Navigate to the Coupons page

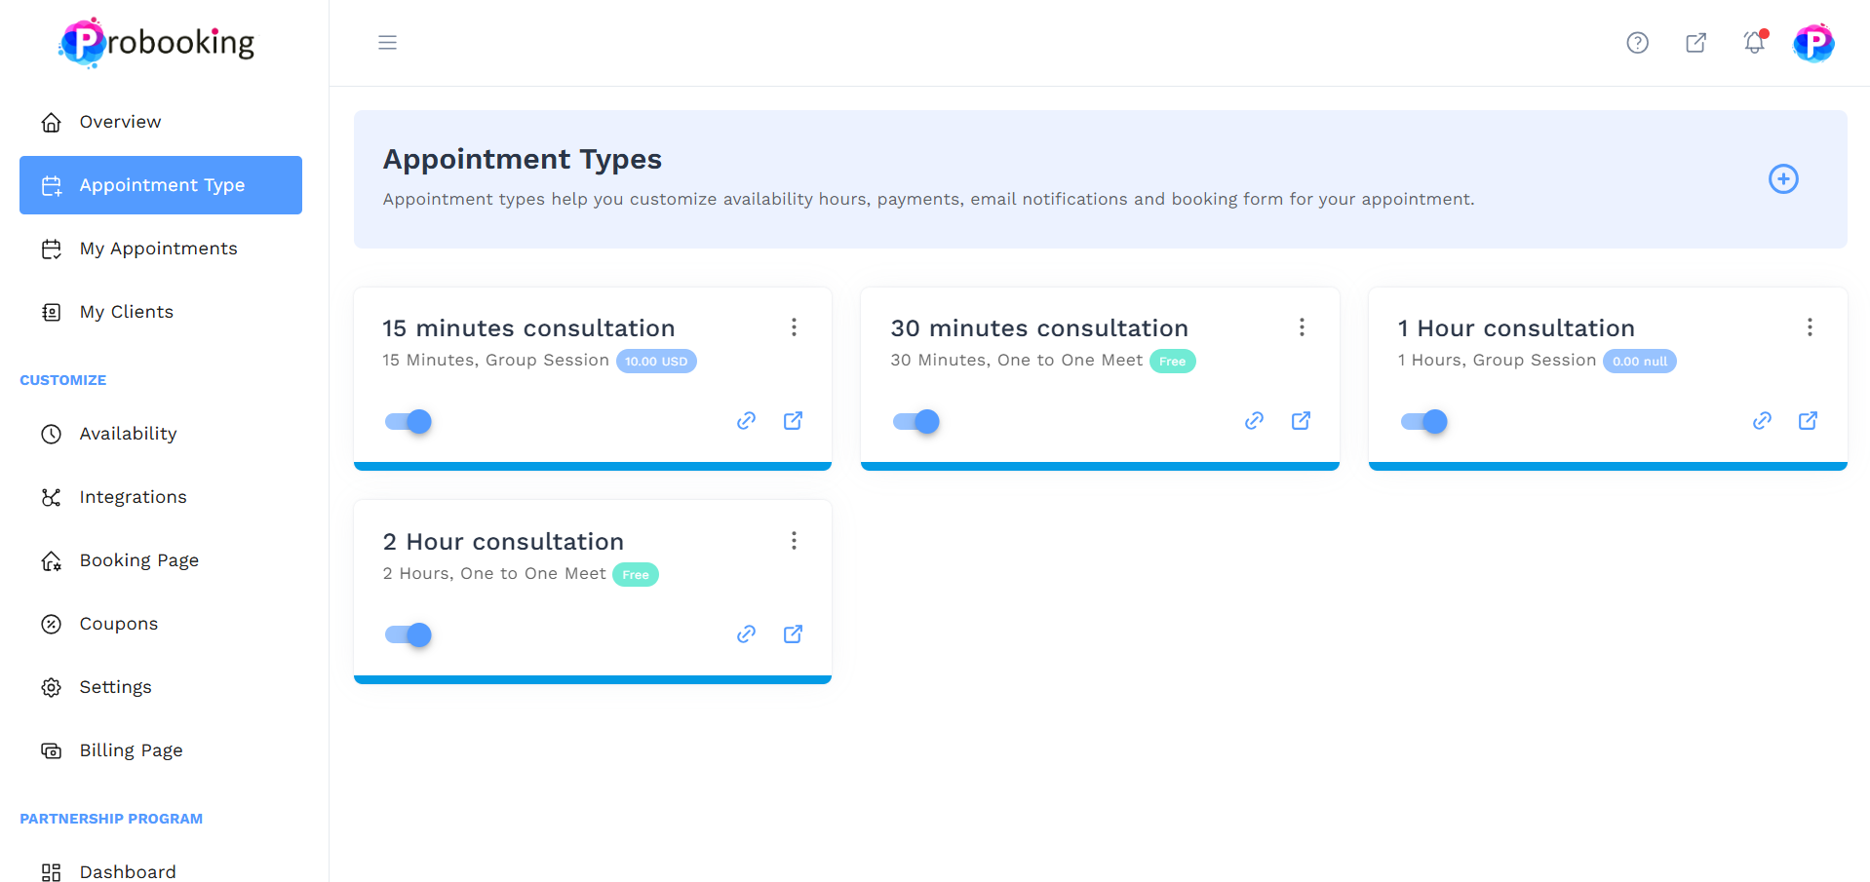coord(118,624)
